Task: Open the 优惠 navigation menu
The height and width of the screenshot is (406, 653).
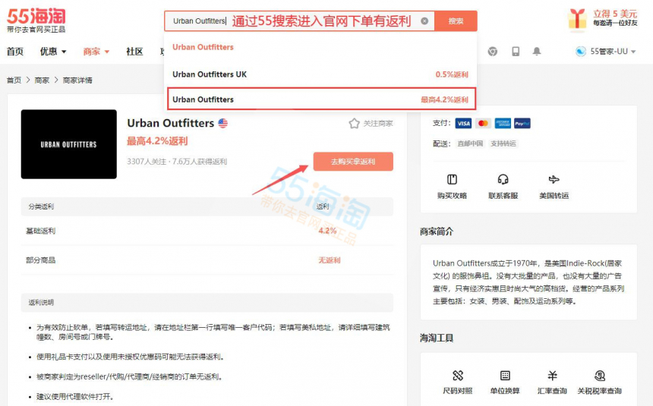Action: click(49, 51)
